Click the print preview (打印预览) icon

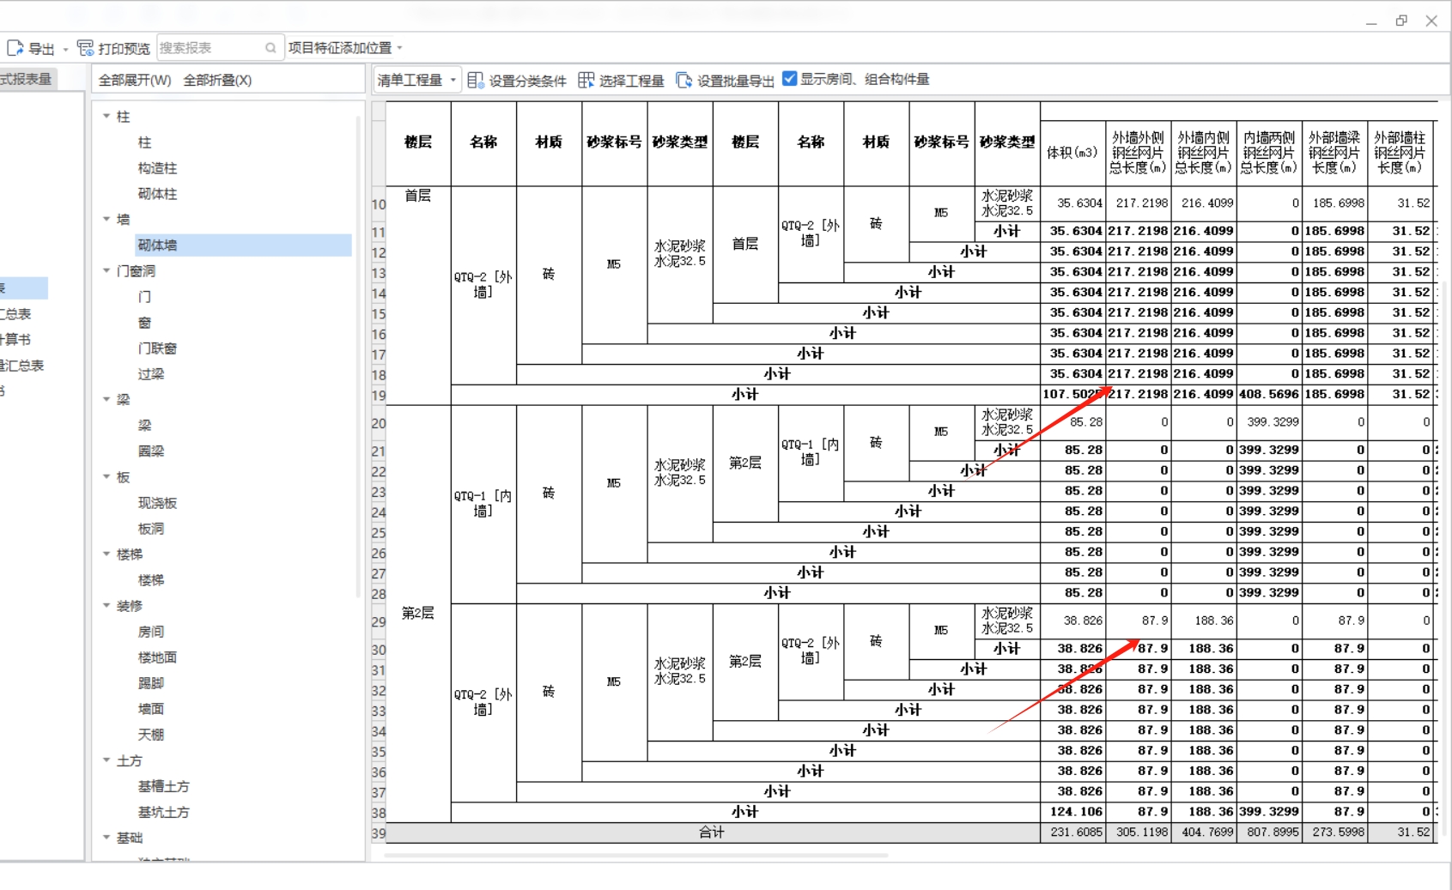85,48
